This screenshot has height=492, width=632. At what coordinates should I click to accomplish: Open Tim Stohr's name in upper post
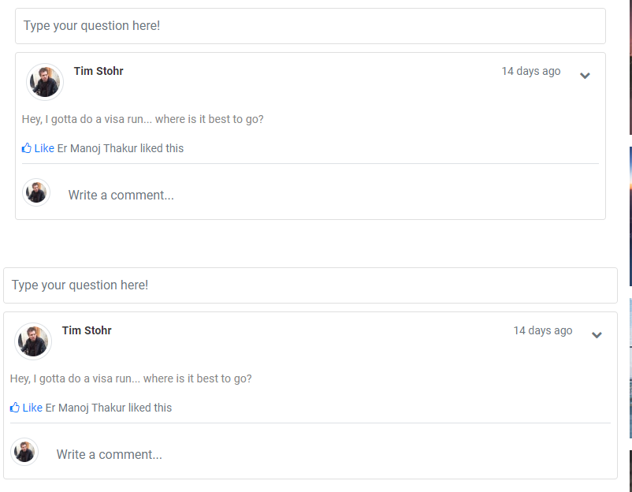coord(99,71)
